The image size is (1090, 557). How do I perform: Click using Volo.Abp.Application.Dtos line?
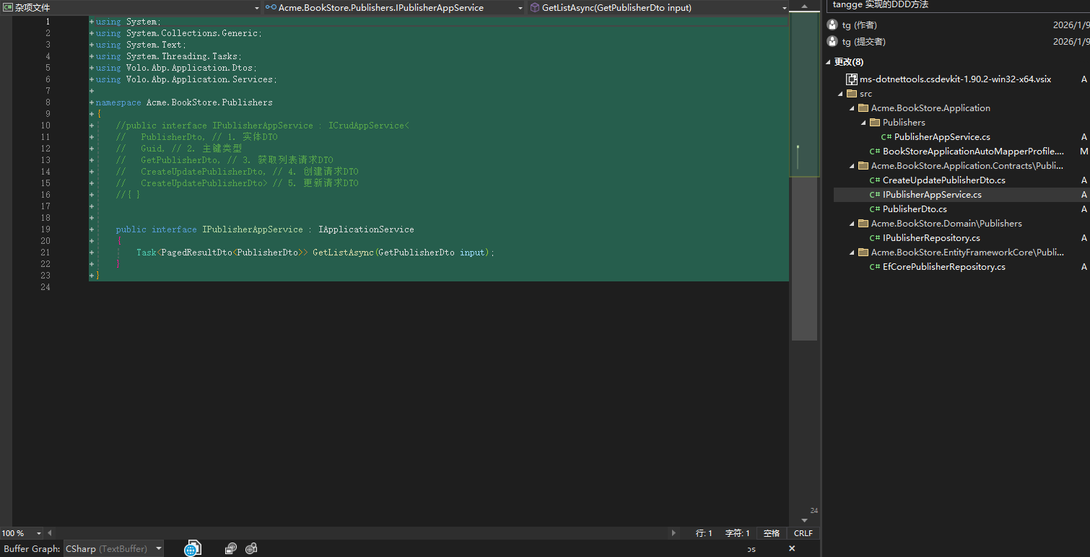click(x=176, y=68)
